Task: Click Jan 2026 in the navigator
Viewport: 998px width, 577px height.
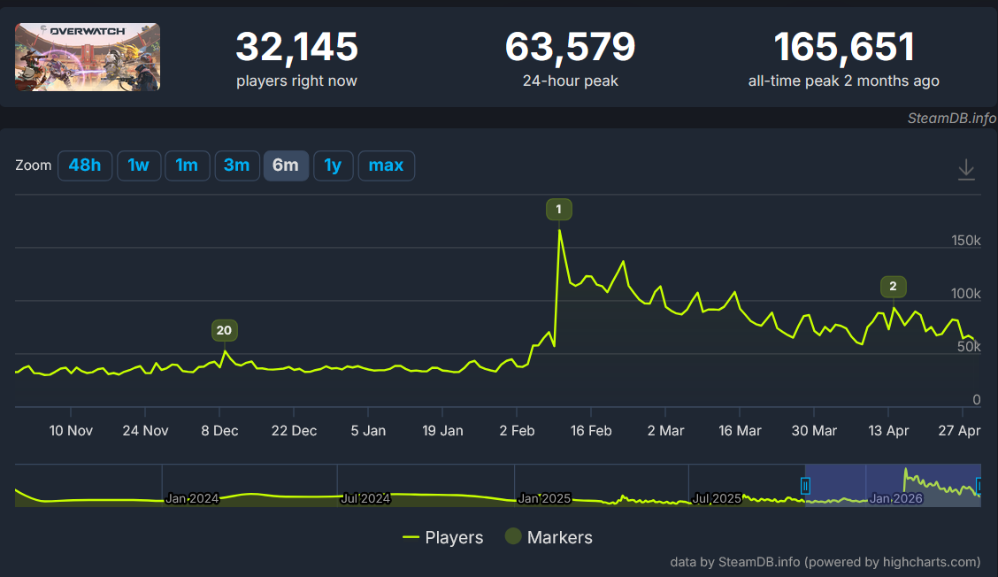Action: (895, 498)
